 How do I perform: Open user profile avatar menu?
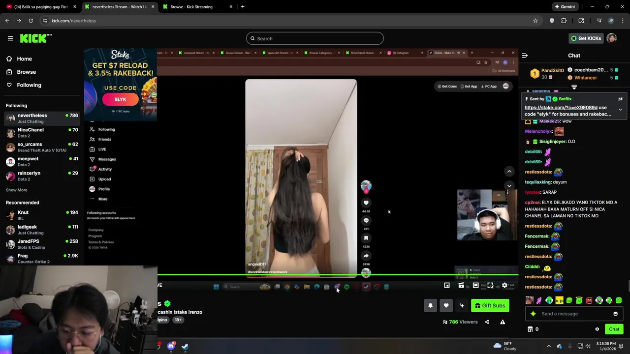(x=611, y=38)
